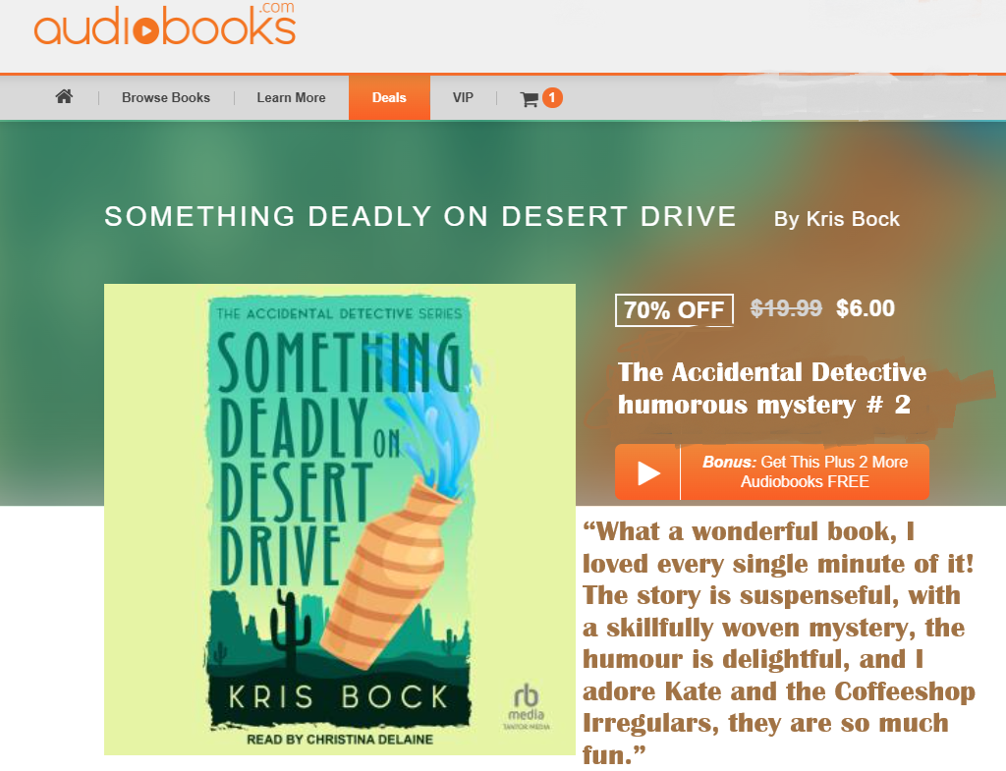Open the Browse Books menu
The width and height of the screenshot is (1006, 771).
point(166,97)
